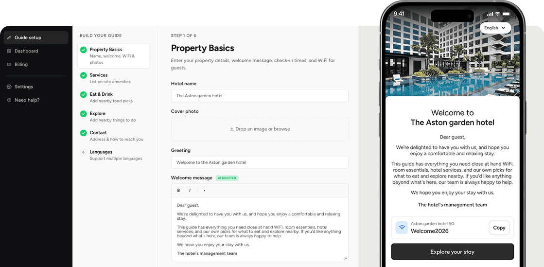Click the pencil icon beside Guide setup
Viewport: 544px width, 267px height.
tap(9, 37)
